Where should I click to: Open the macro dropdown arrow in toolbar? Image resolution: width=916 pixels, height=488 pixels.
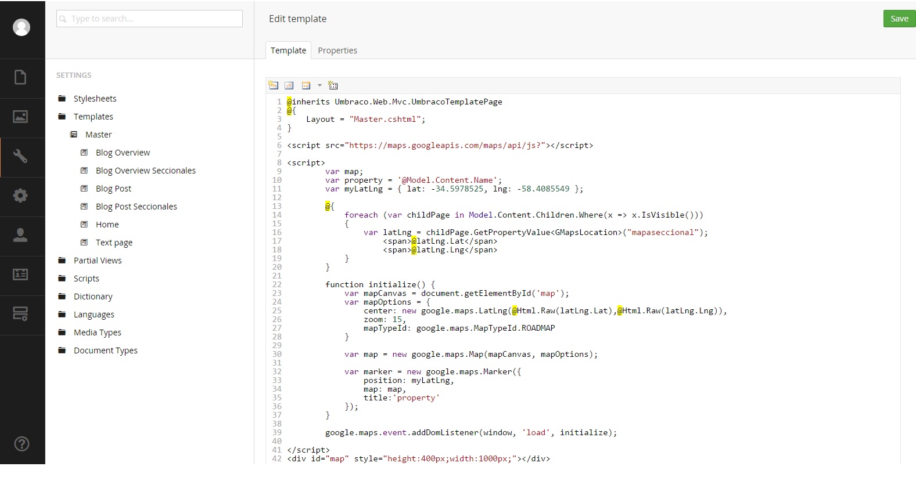319,85
